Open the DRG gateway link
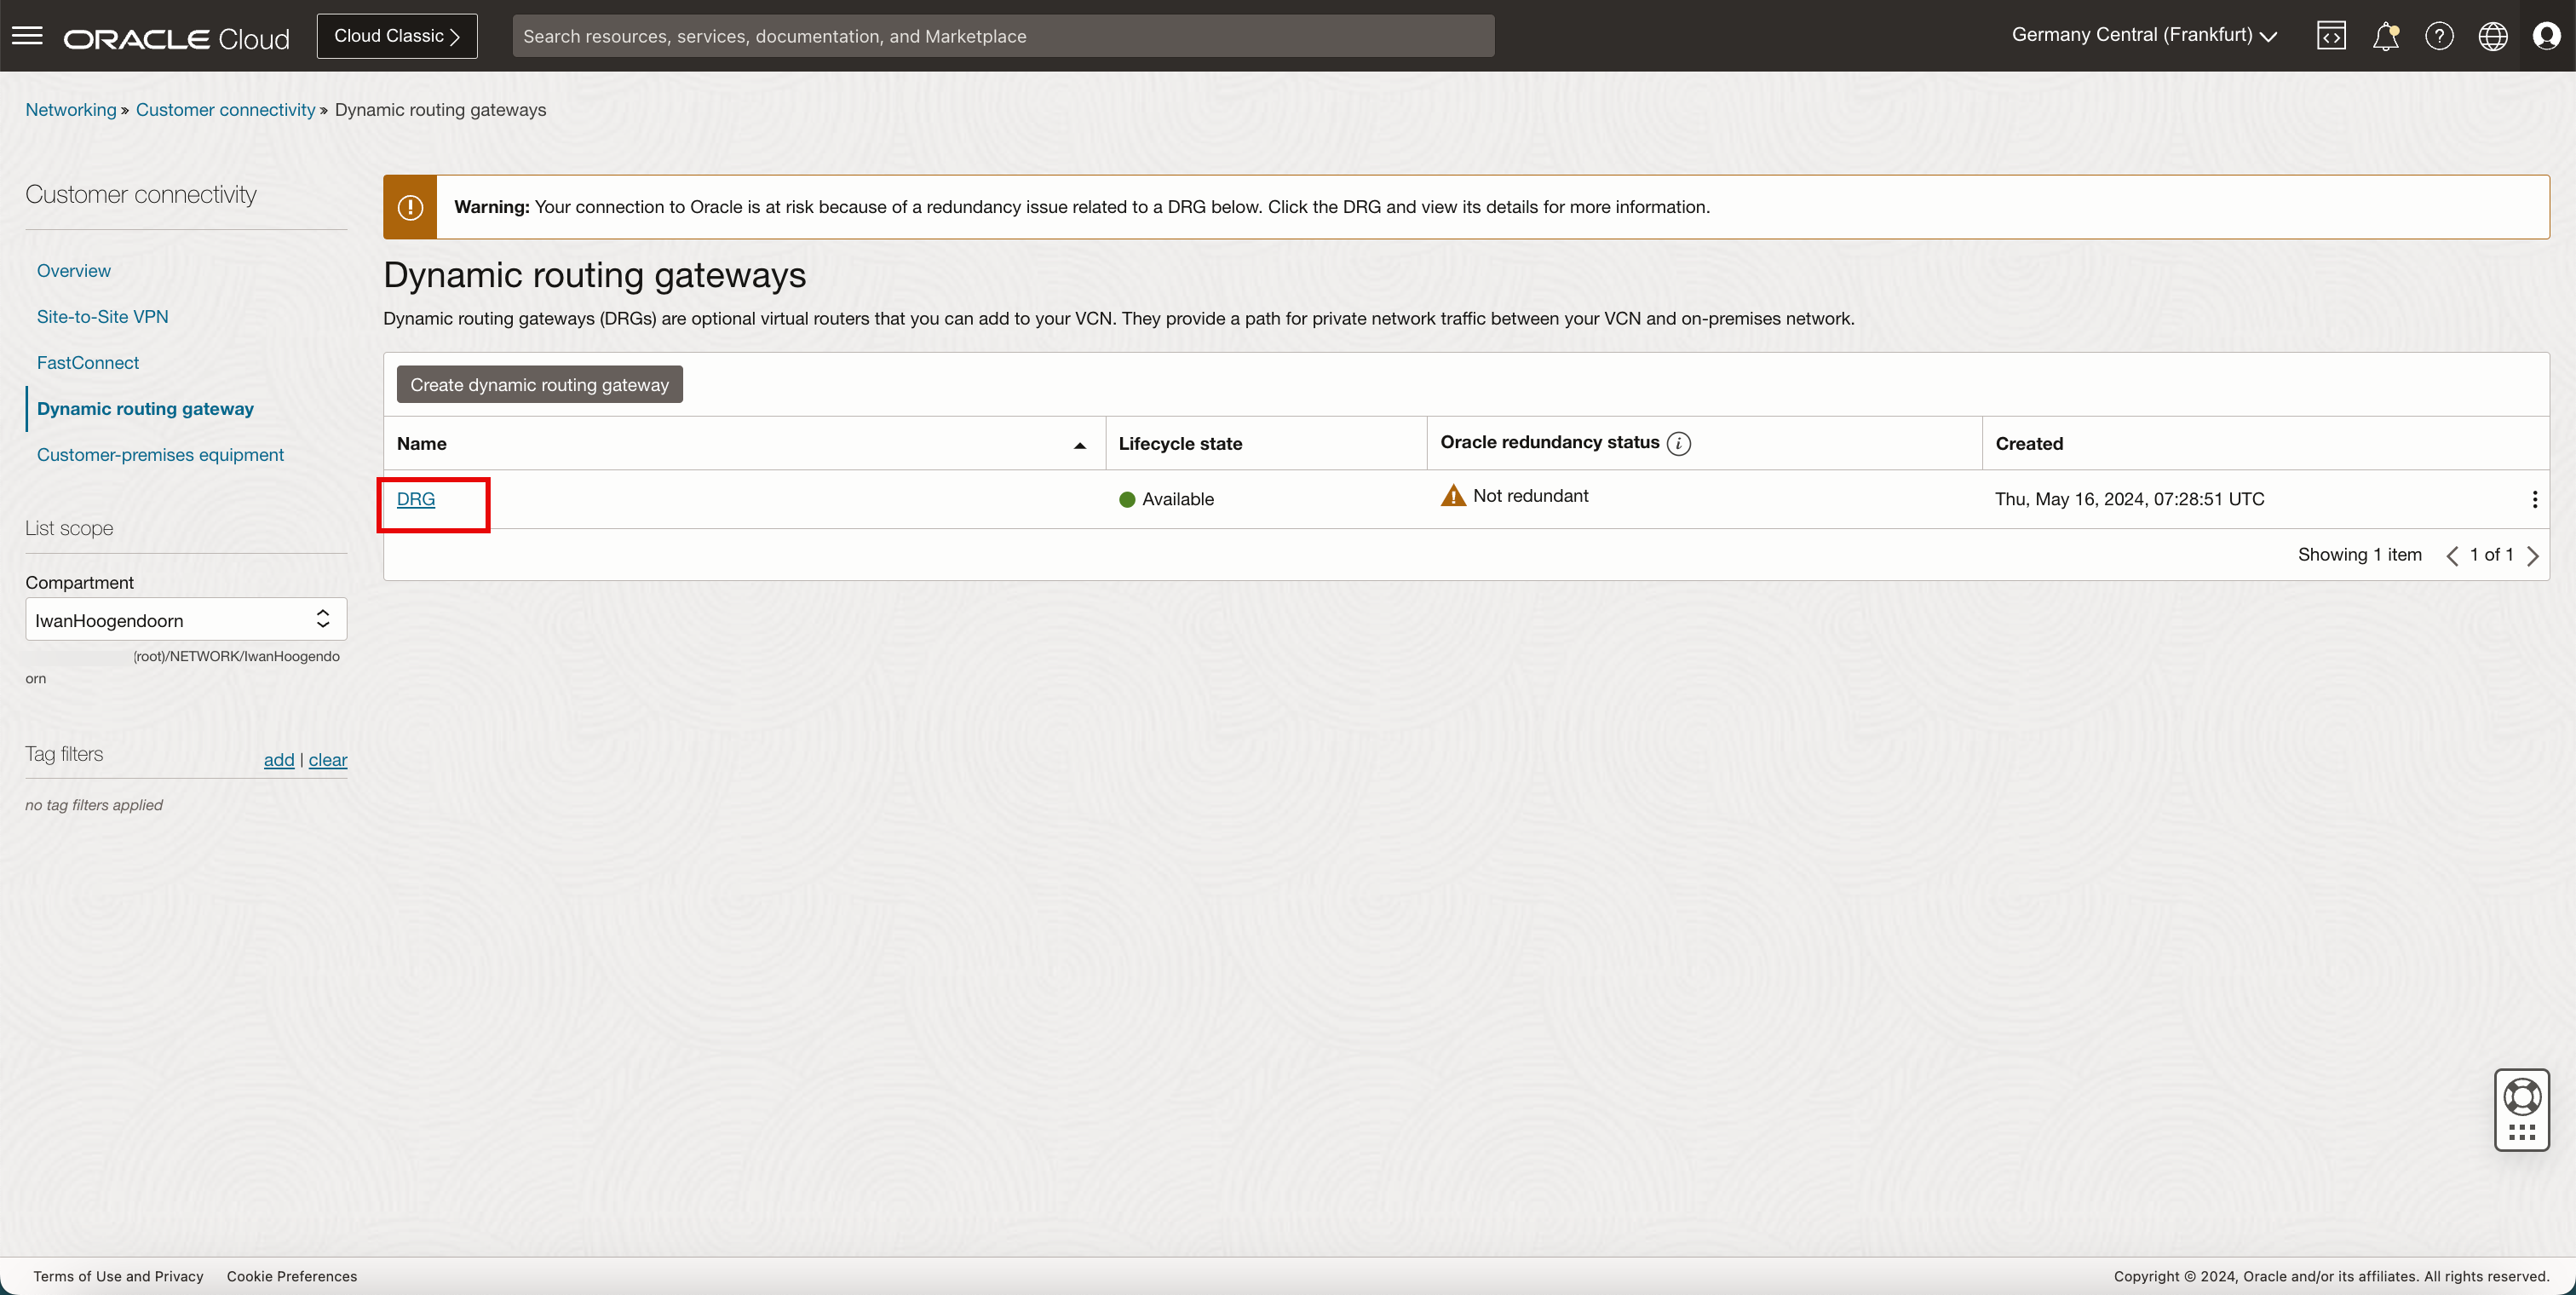 click(416, 499)
